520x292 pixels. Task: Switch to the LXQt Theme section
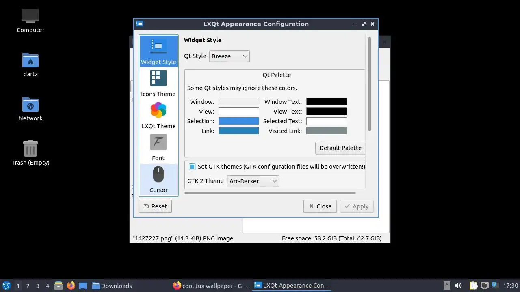(x=158, y=115)
